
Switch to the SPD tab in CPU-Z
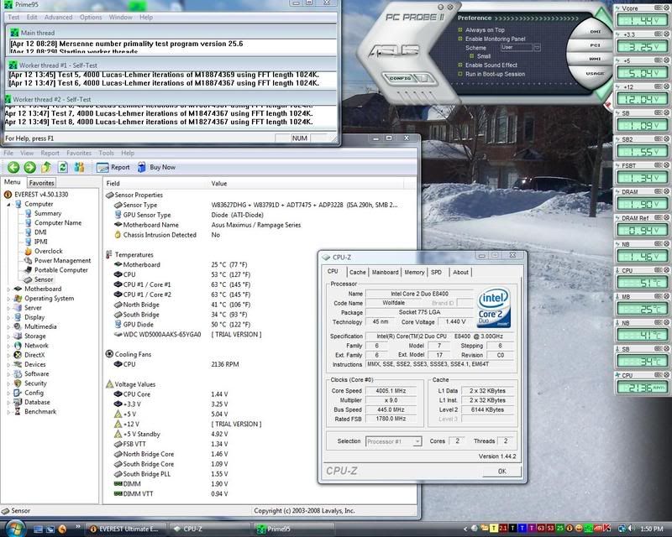[436, 272]
